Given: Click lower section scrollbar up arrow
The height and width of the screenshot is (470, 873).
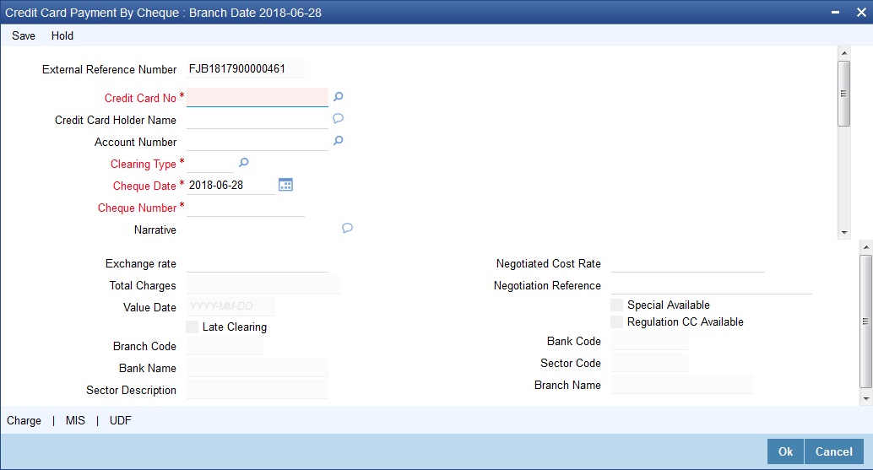Looking at the screenshot, I should point(865,247).
